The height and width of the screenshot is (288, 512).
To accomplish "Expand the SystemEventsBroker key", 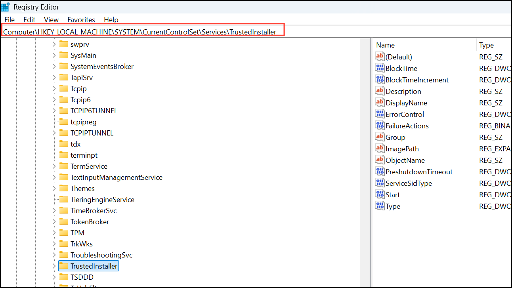I will click(x=54, y=67).
